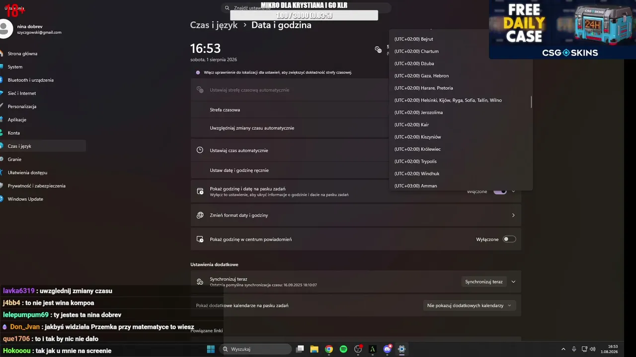Open the OBS Studio taskbar icon
The image size is (636, 357).
pos(358,349)
